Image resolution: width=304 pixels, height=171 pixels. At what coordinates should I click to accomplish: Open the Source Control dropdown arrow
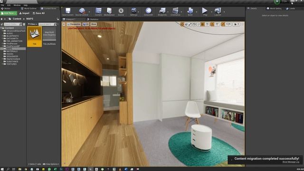click(89, 12)
